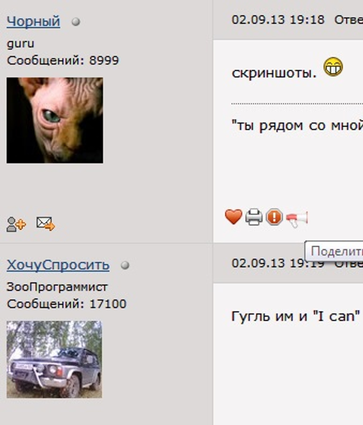
Task: Click the status dot beside ХочуСпросить
Action: [125, 265]
